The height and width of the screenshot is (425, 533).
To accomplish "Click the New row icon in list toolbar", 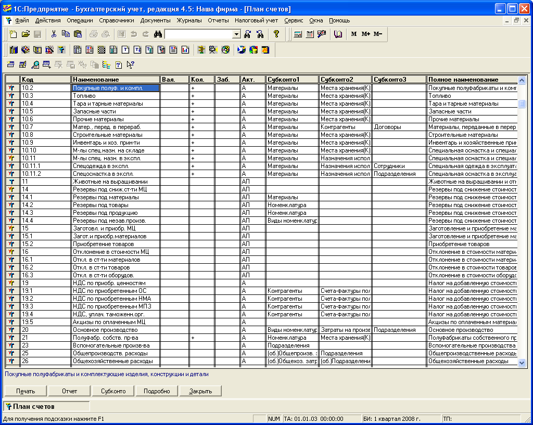I will coord(10,65).
